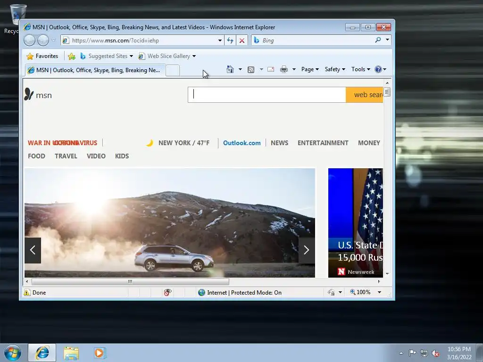Open the Safety menu
This screenshot has width=483, height=362.
[335, 69]
